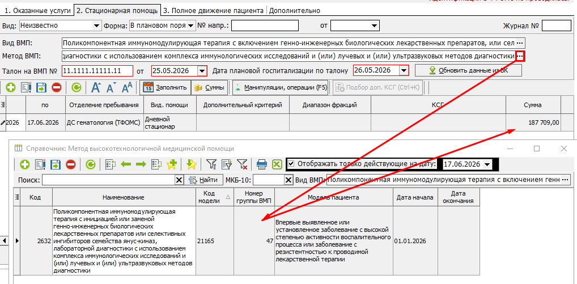The height and width of the screenshot is (284, 577).
Task: Open Вид ВМП ellipsis in the Справочник filter row
Action: click(565, 180)
